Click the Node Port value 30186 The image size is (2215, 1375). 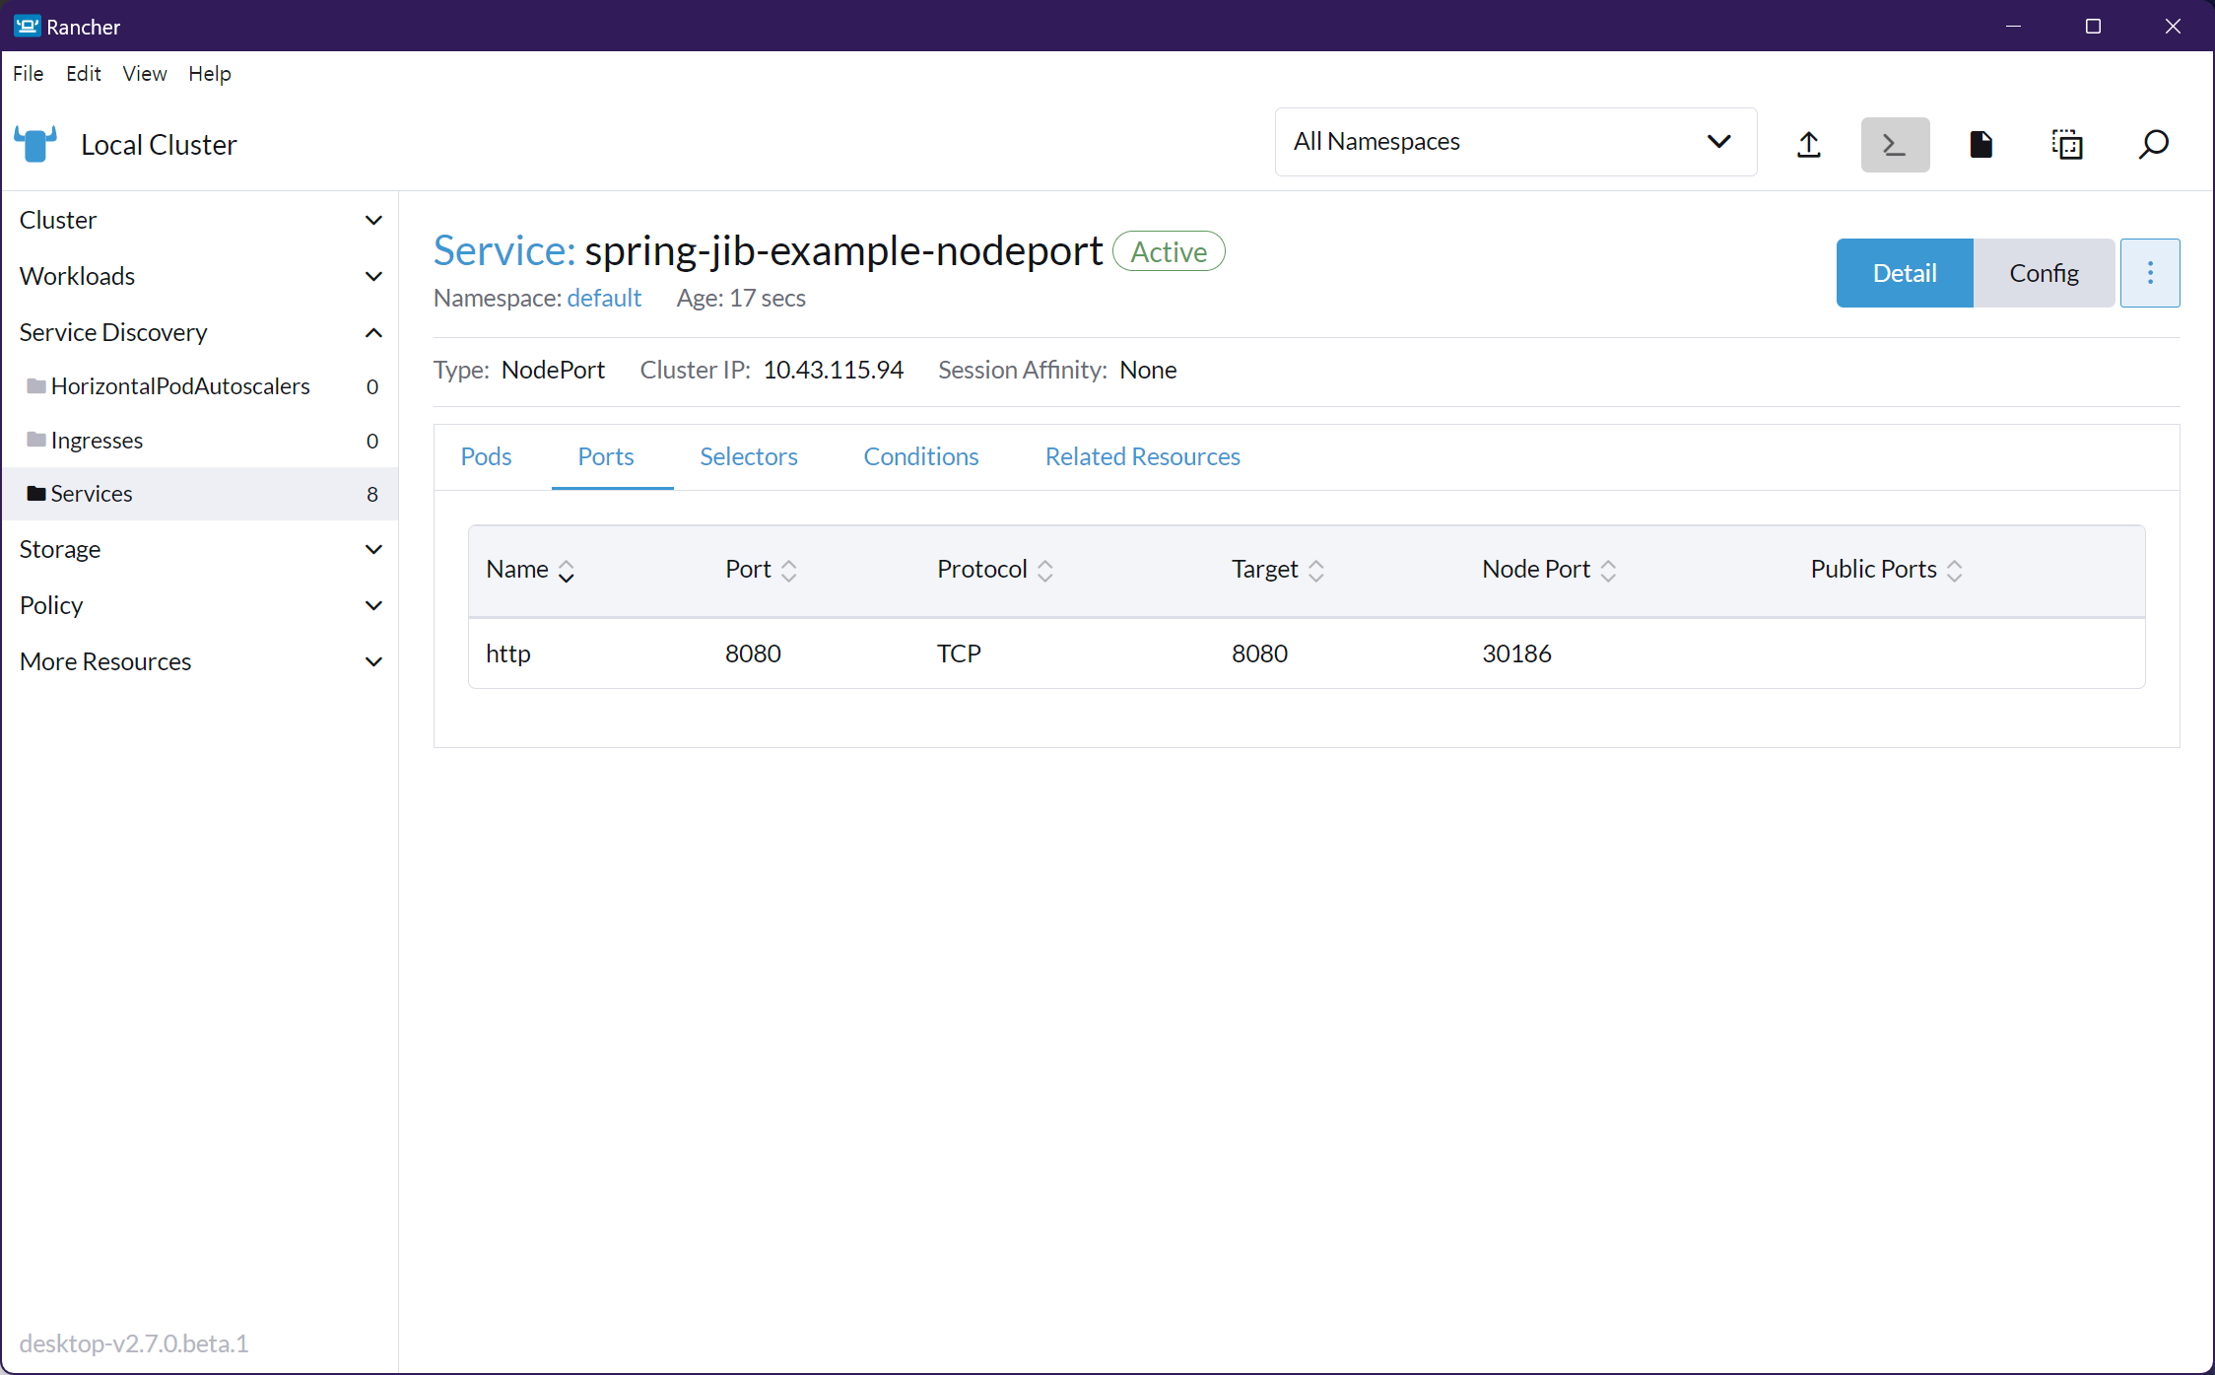point(1516,653)
